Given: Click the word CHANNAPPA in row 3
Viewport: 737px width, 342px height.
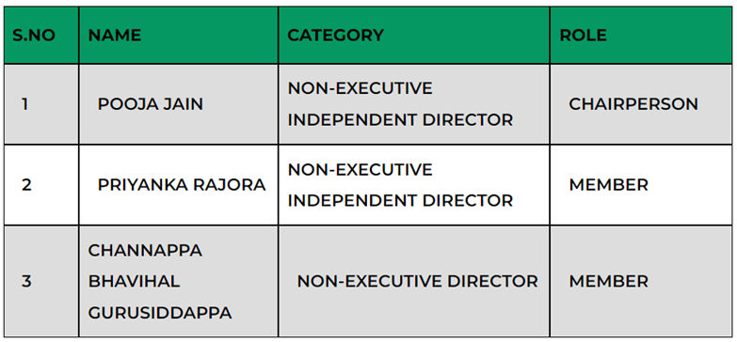Looking at the screenshot, I should [145, 251].
